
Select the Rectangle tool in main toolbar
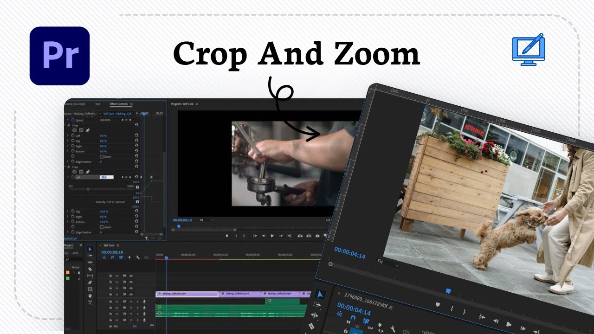[90, 289]
